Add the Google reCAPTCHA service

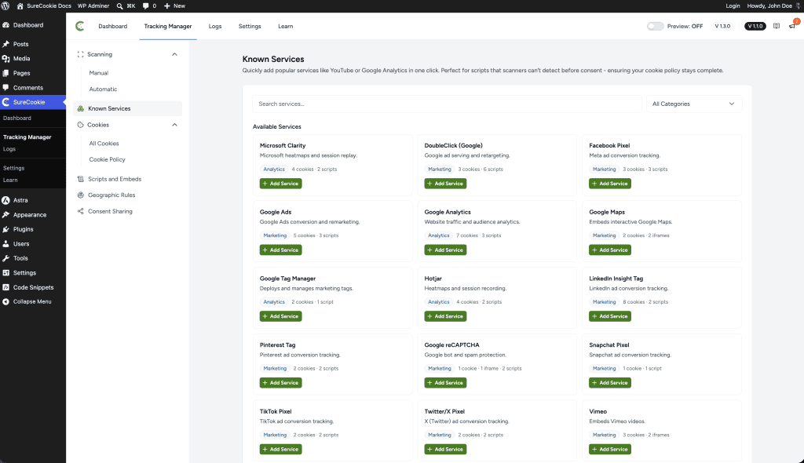point(446,383)
